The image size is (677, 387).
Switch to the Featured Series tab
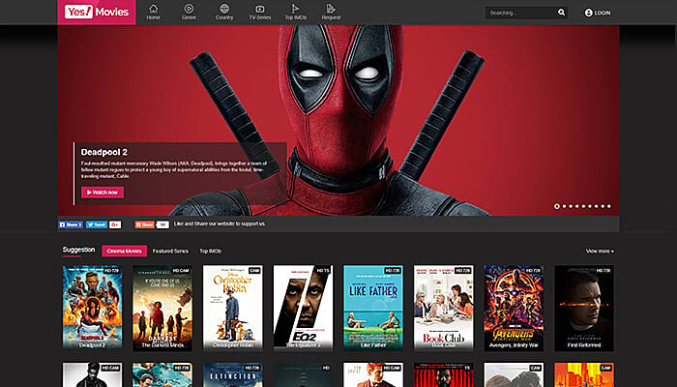point(170,251)
